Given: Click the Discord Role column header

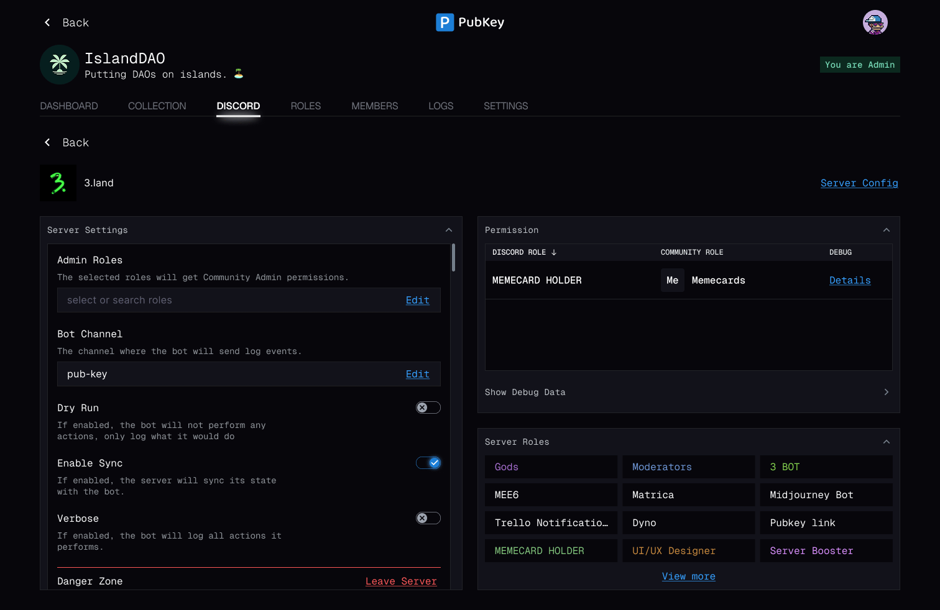Looking at the screenshot, I should (519, 252).
